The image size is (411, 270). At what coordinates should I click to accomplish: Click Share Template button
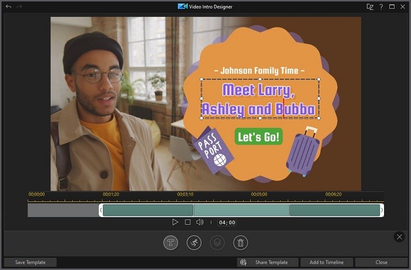pyautogui.click(x=268, y=262)
